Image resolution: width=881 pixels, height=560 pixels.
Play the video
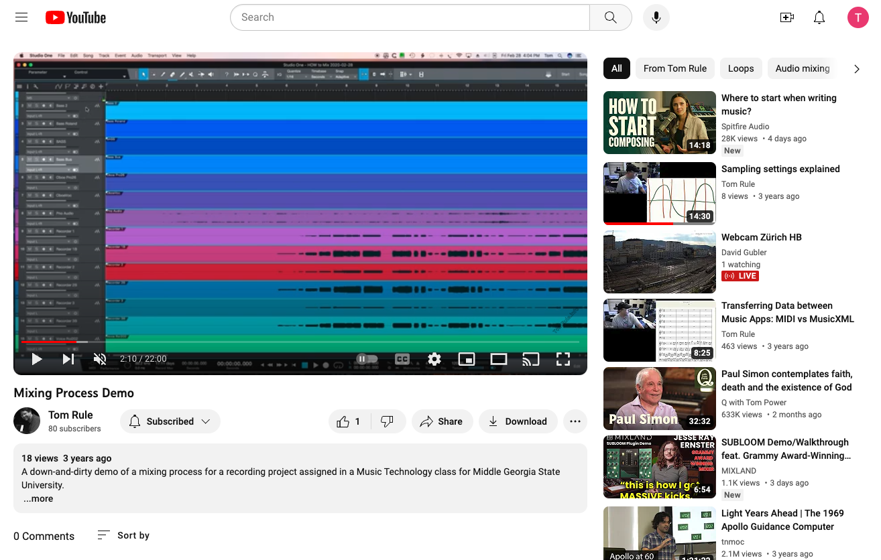[37, 359]
